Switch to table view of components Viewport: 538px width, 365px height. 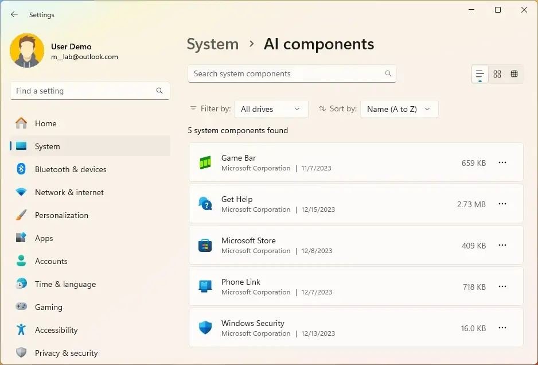514,73
